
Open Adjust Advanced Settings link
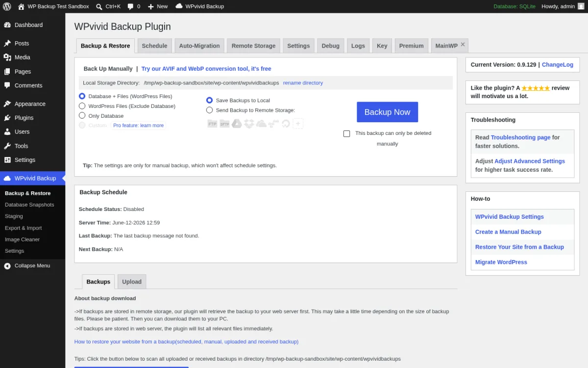pos(530,161)
